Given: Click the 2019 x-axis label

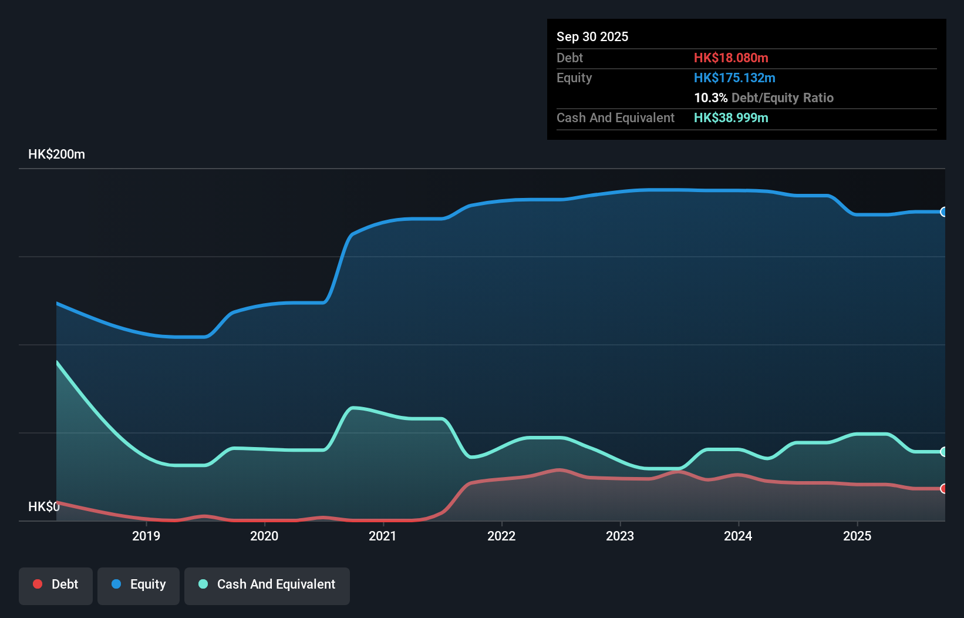Looking at the screenshot, I should (x=146, y=536).
